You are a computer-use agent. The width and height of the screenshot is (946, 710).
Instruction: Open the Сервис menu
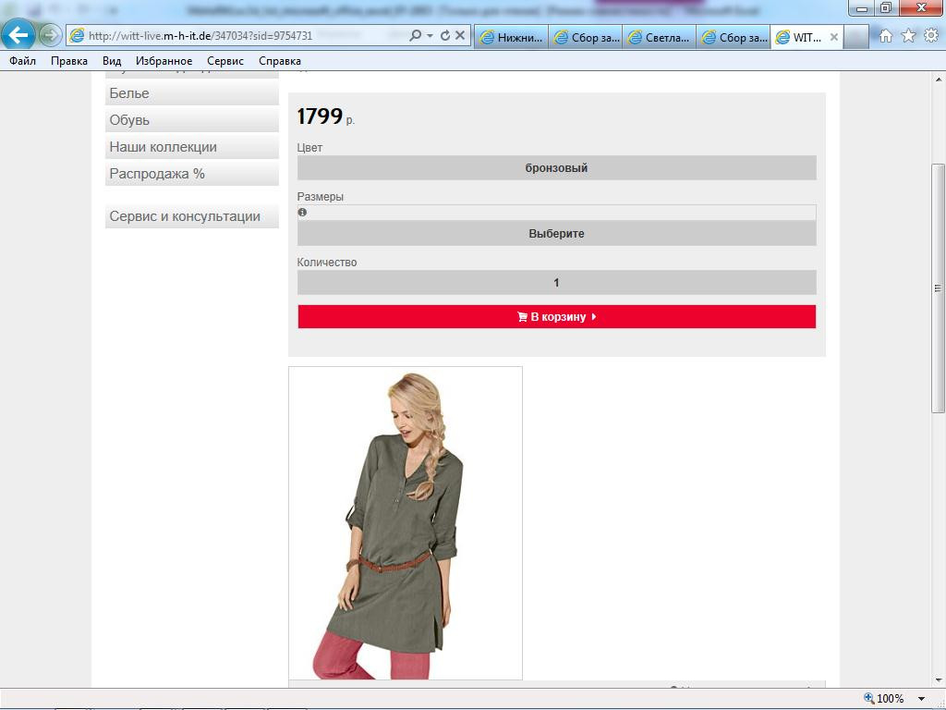pos(225,61)
